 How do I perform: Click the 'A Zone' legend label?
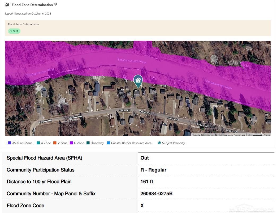[46, 143]
